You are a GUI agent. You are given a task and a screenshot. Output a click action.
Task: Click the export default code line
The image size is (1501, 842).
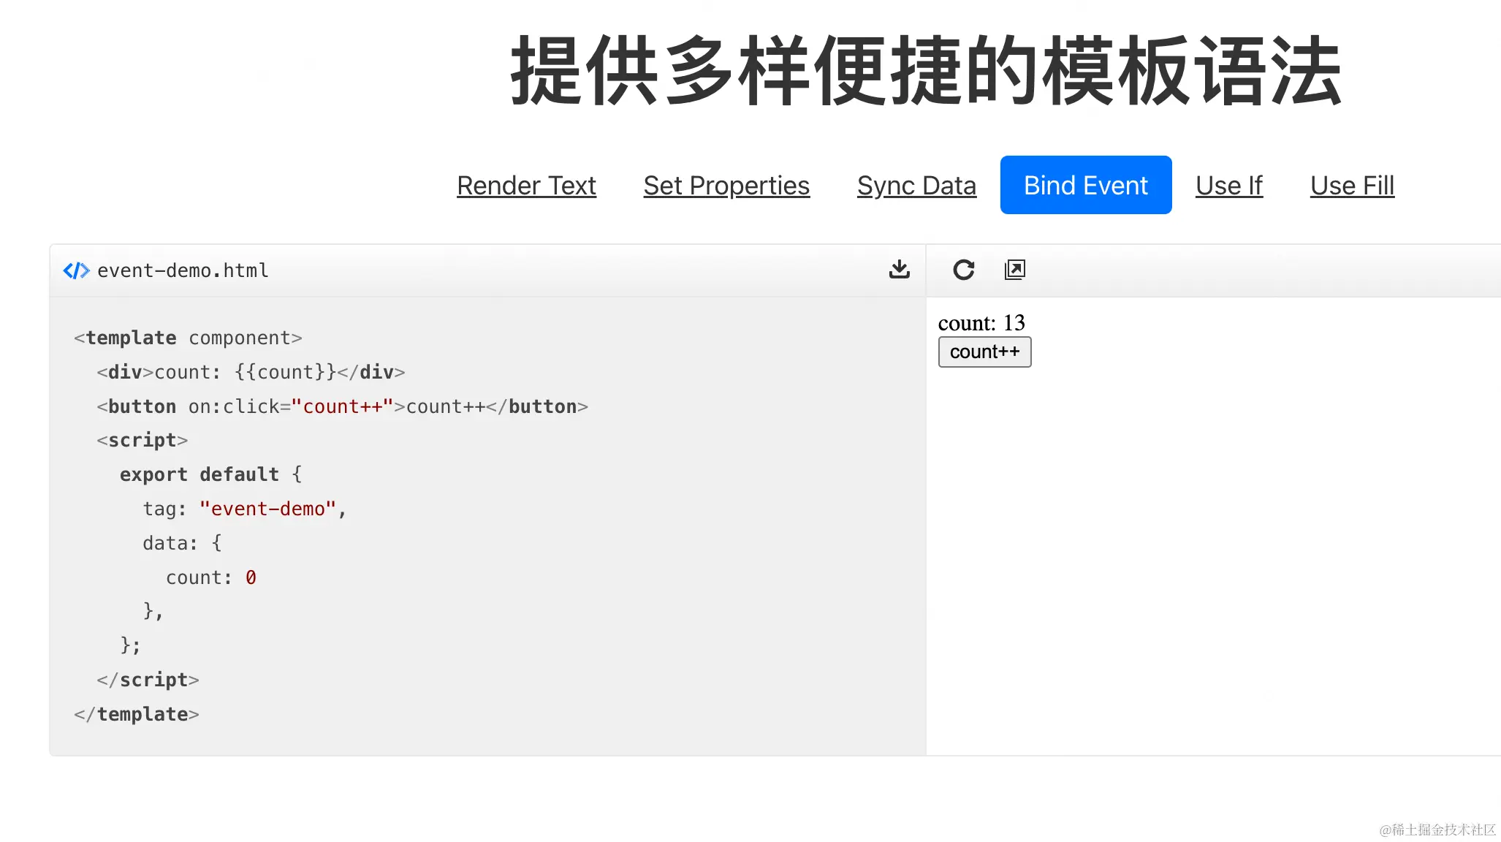point(211,474)
